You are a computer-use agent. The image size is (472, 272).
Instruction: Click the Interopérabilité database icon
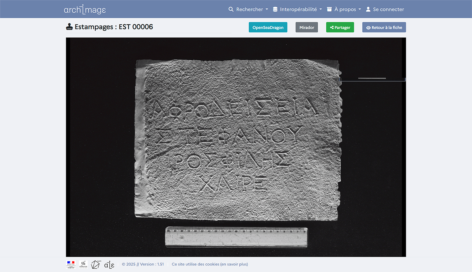pos(275,9)
